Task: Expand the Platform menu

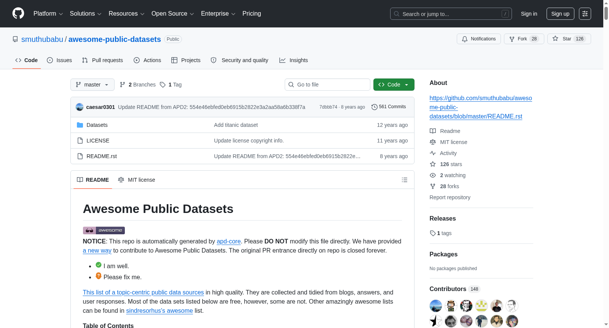Action: (48, 14)
